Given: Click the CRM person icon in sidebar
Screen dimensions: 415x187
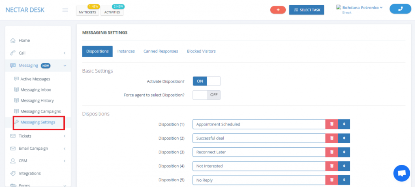Looking at the screenshot, I should coord(13,161).
